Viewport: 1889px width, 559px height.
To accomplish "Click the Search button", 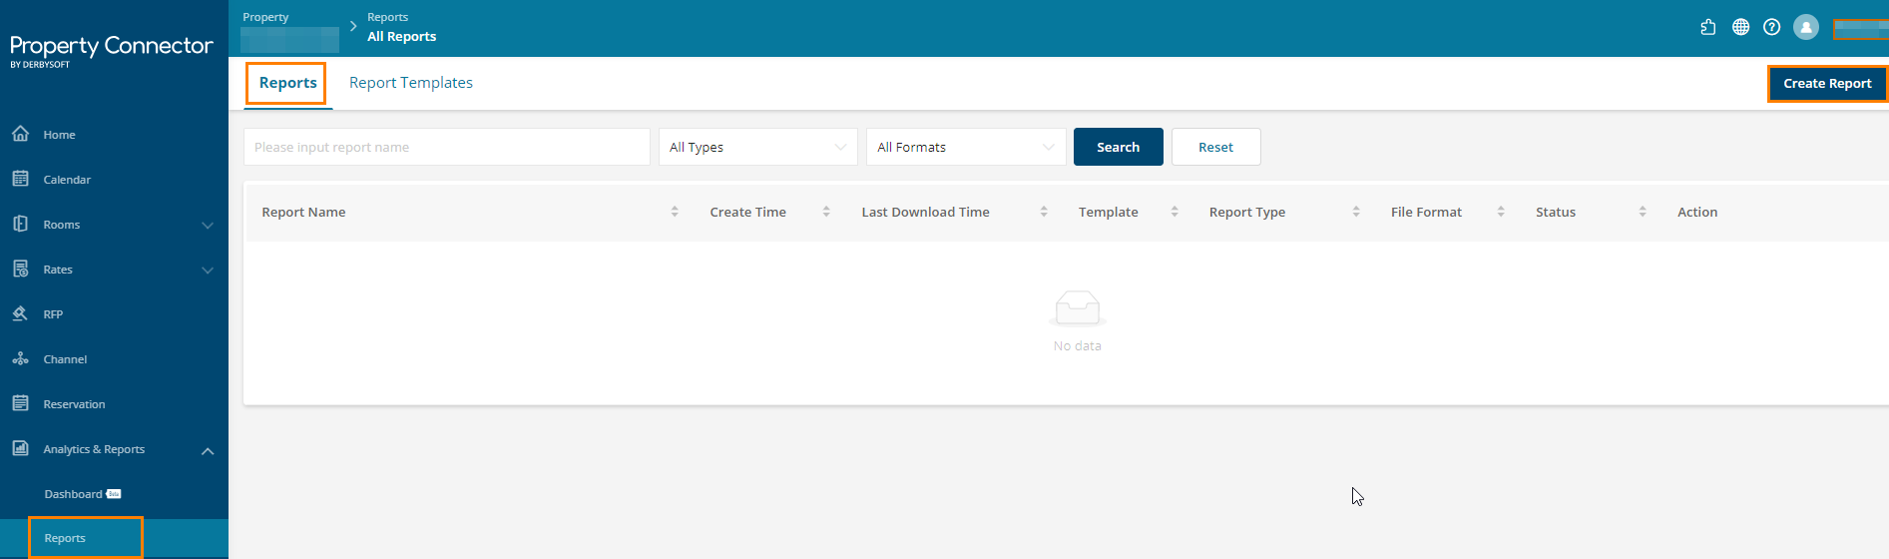I will (1118, 147).
